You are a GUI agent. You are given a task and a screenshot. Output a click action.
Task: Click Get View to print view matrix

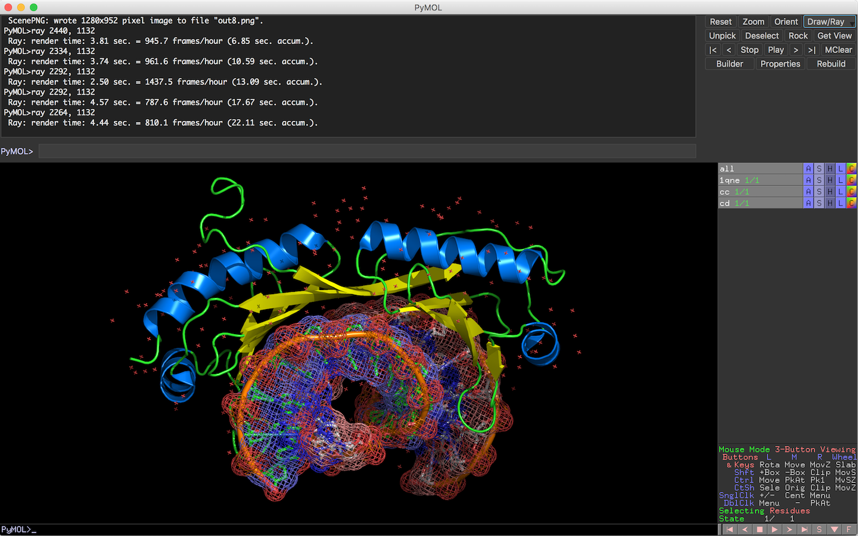pyautogui.click(x=834, y=35)
